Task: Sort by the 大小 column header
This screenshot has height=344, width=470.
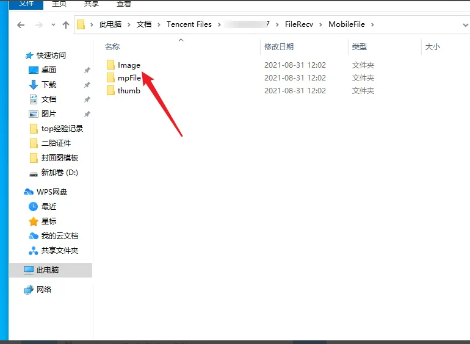Action: [x=433, y=47]
